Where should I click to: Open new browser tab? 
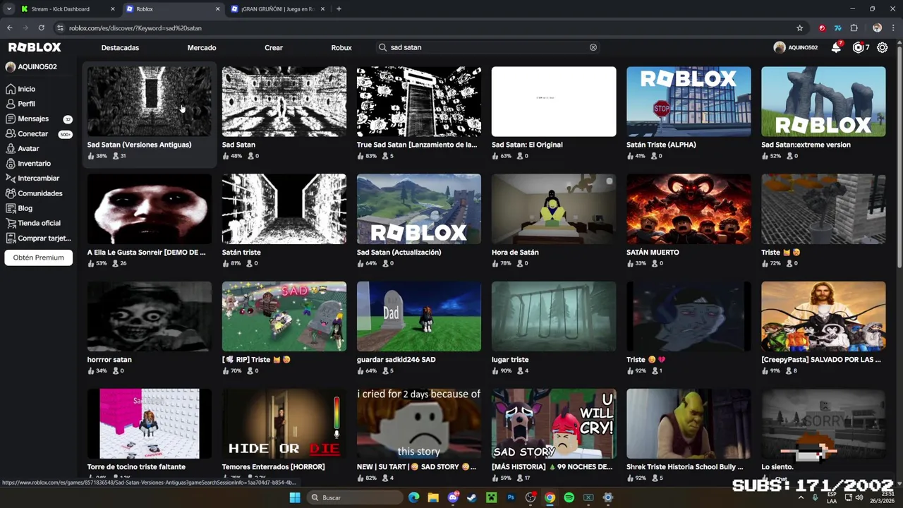339,9
